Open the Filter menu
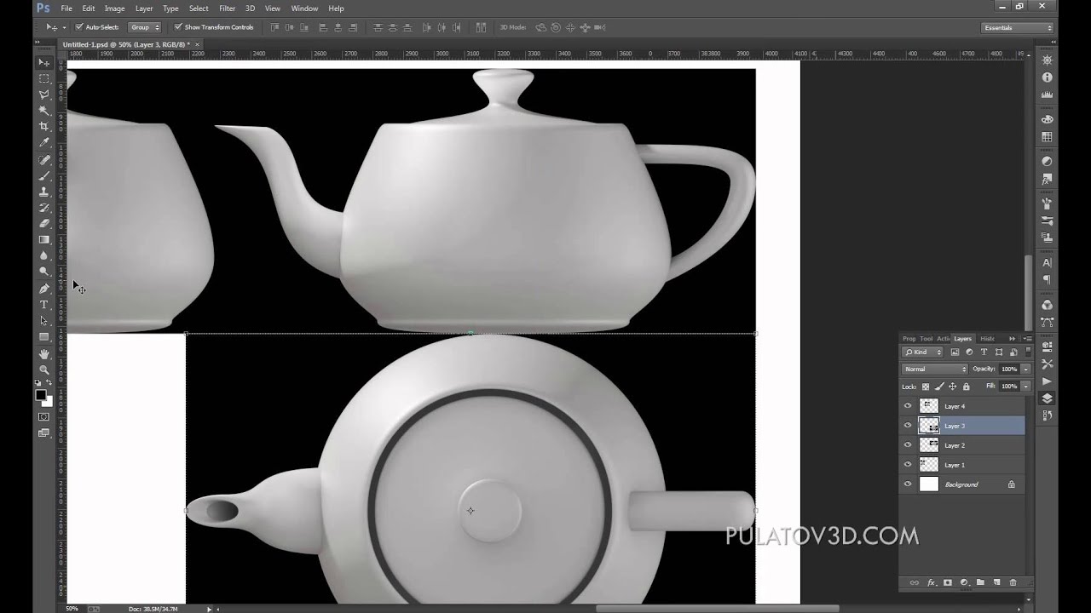 [227, 9]
